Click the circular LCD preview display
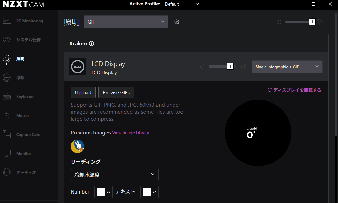This screenshot has height=203, width=338. (258, 133)
